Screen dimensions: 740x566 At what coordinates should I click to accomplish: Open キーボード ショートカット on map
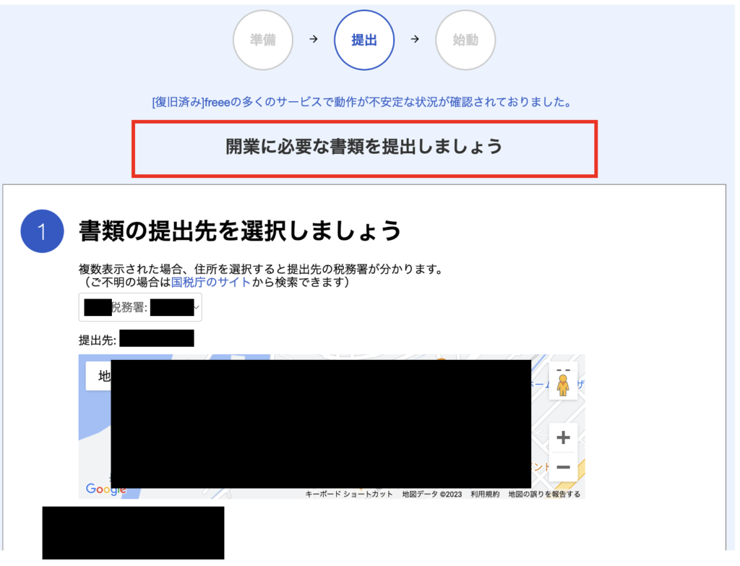point(349,494)
